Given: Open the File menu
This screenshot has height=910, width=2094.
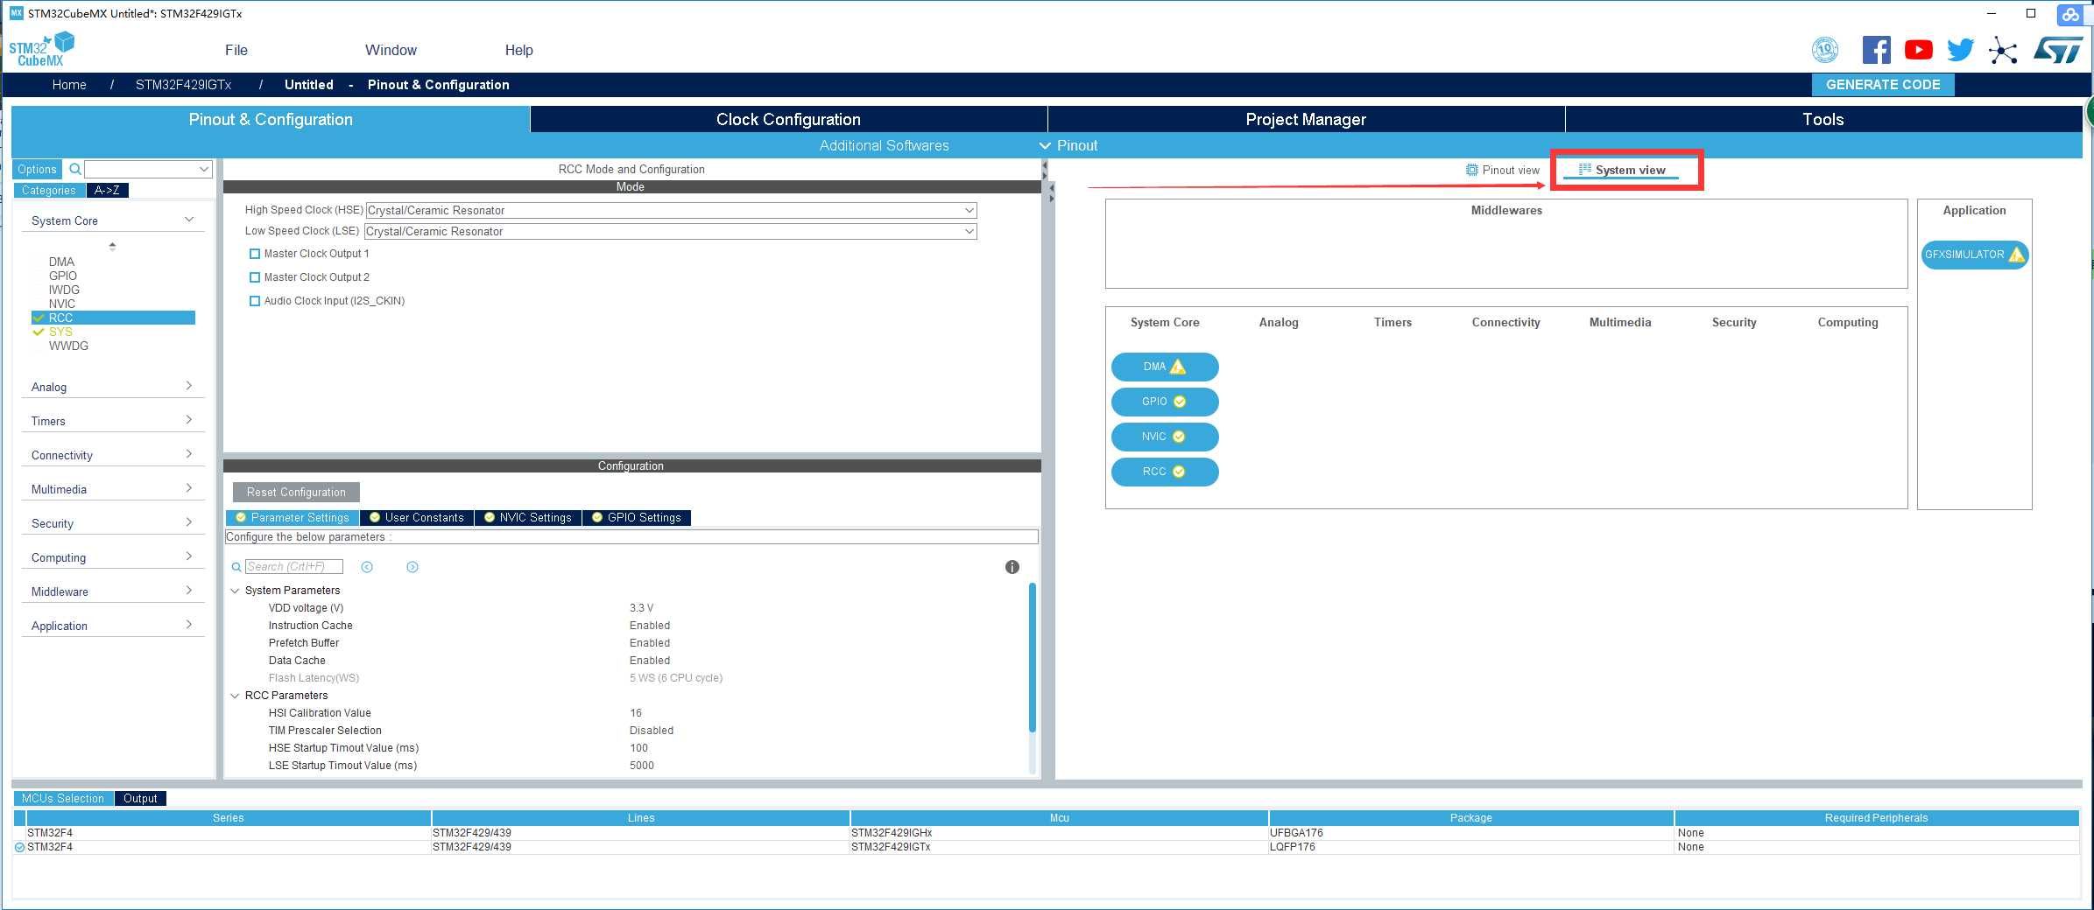Looking at the screenshot, I should click(236, 50).
